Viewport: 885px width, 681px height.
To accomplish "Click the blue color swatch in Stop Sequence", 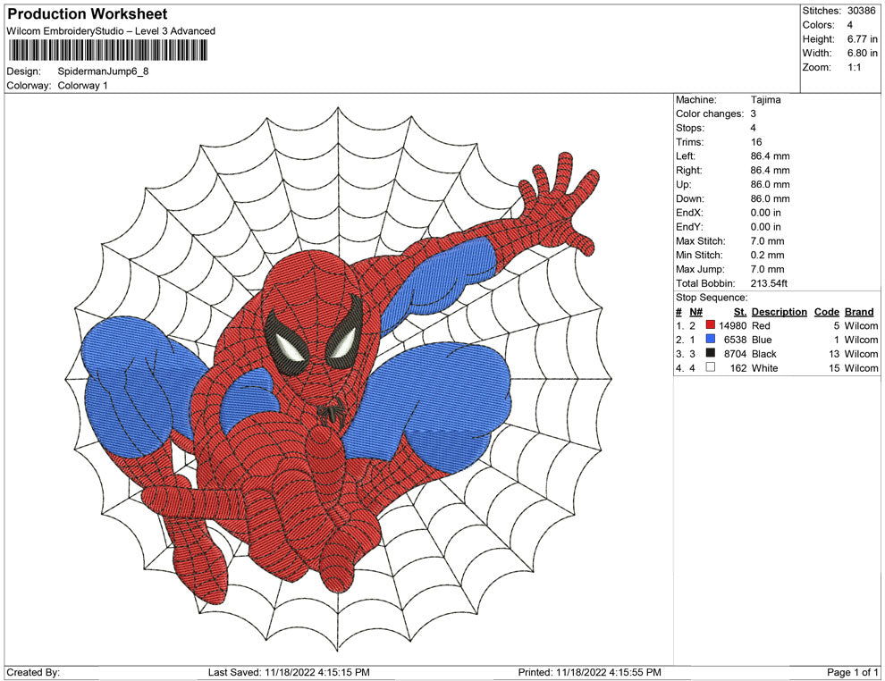I will pos(711,339).
